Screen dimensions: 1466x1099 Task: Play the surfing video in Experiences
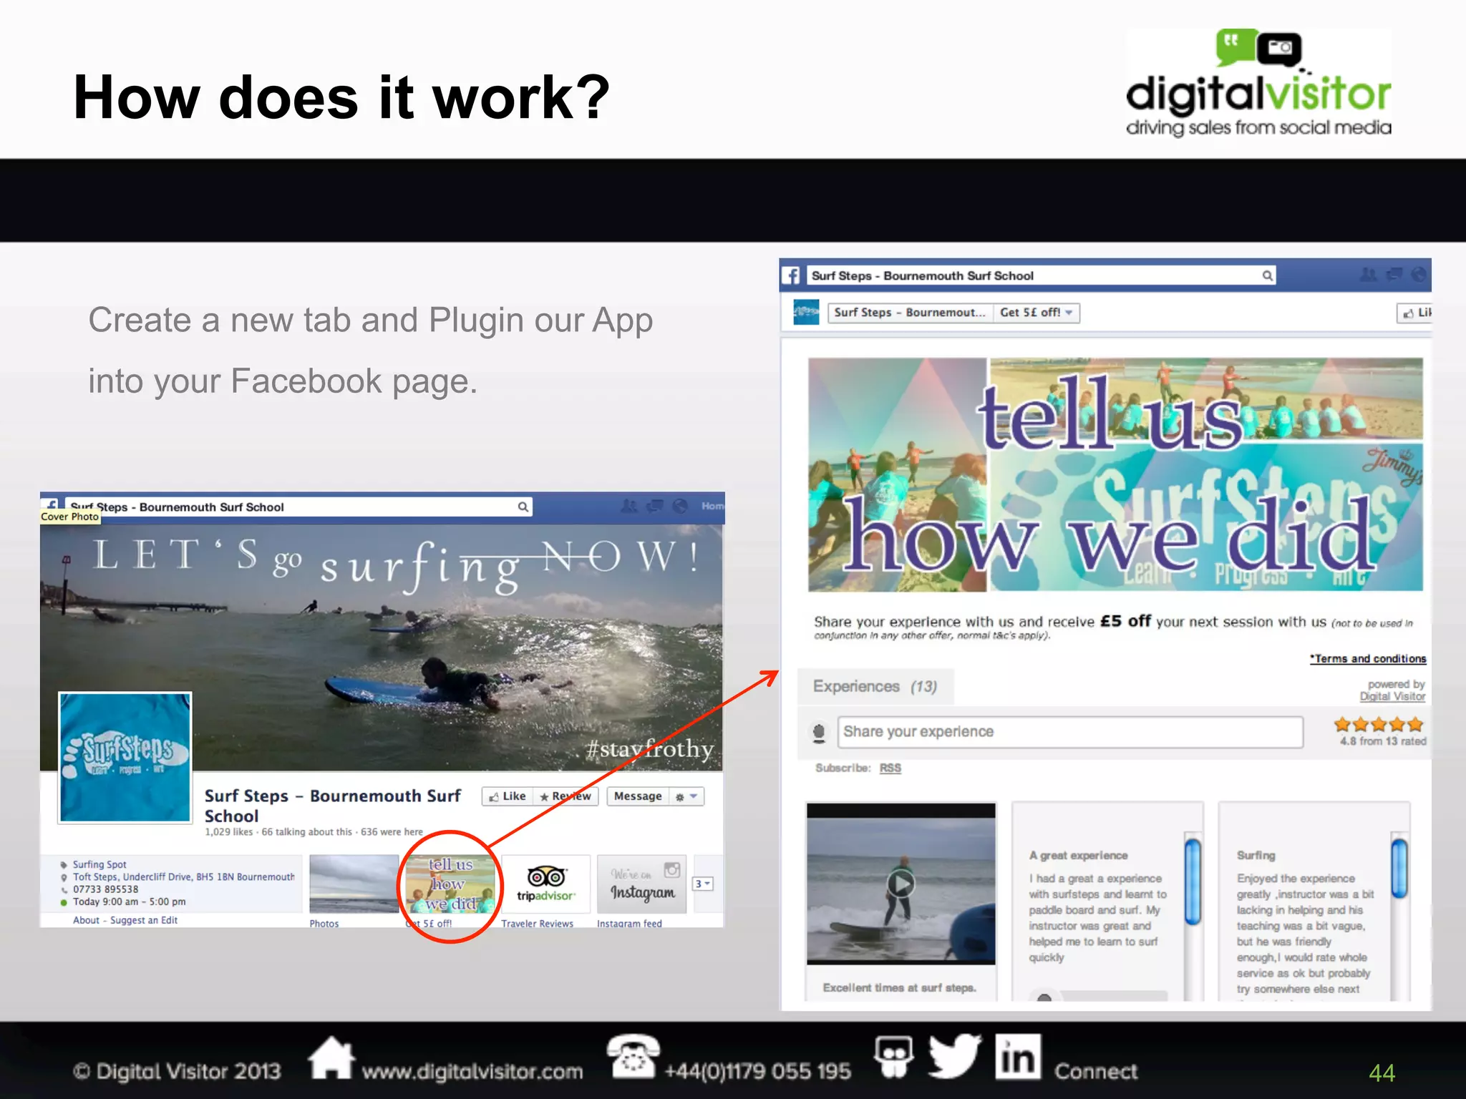(901, 884)
